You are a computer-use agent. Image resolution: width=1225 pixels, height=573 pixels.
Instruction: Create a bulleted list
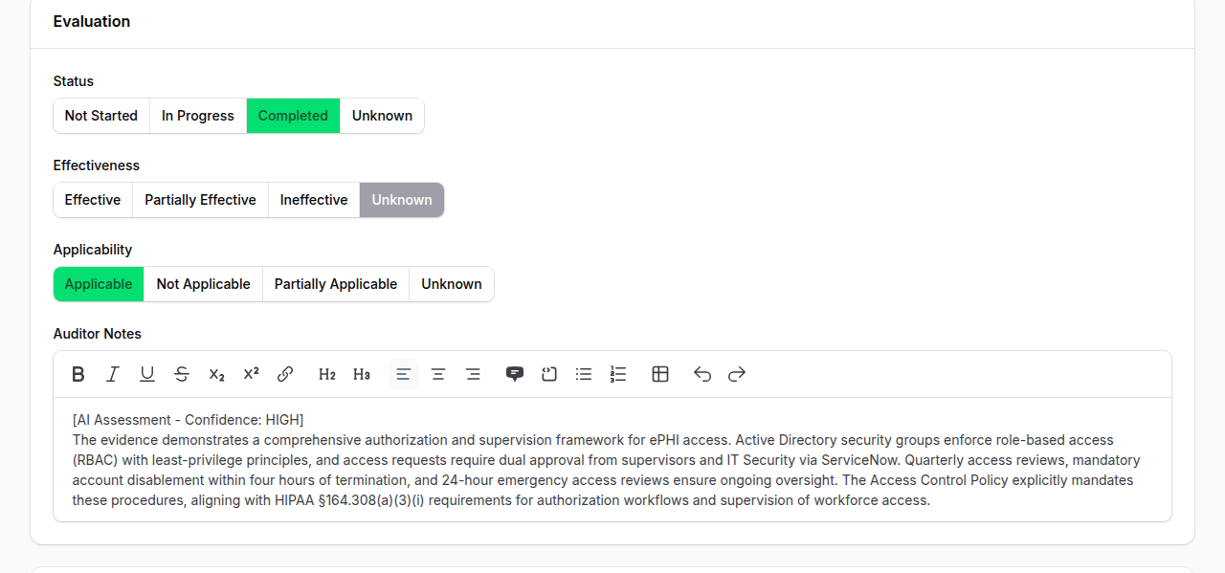[584, 374]
